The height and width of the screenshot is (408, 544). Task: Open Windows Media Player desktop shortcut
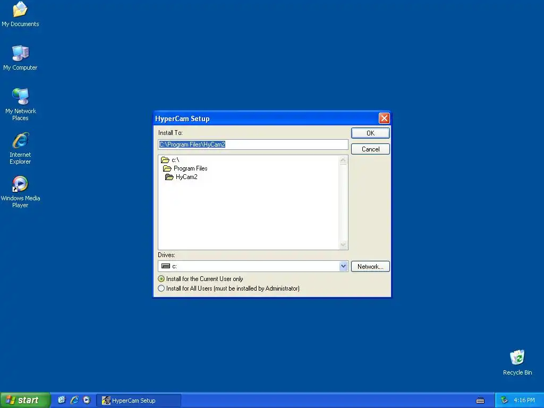pos(20,192)
